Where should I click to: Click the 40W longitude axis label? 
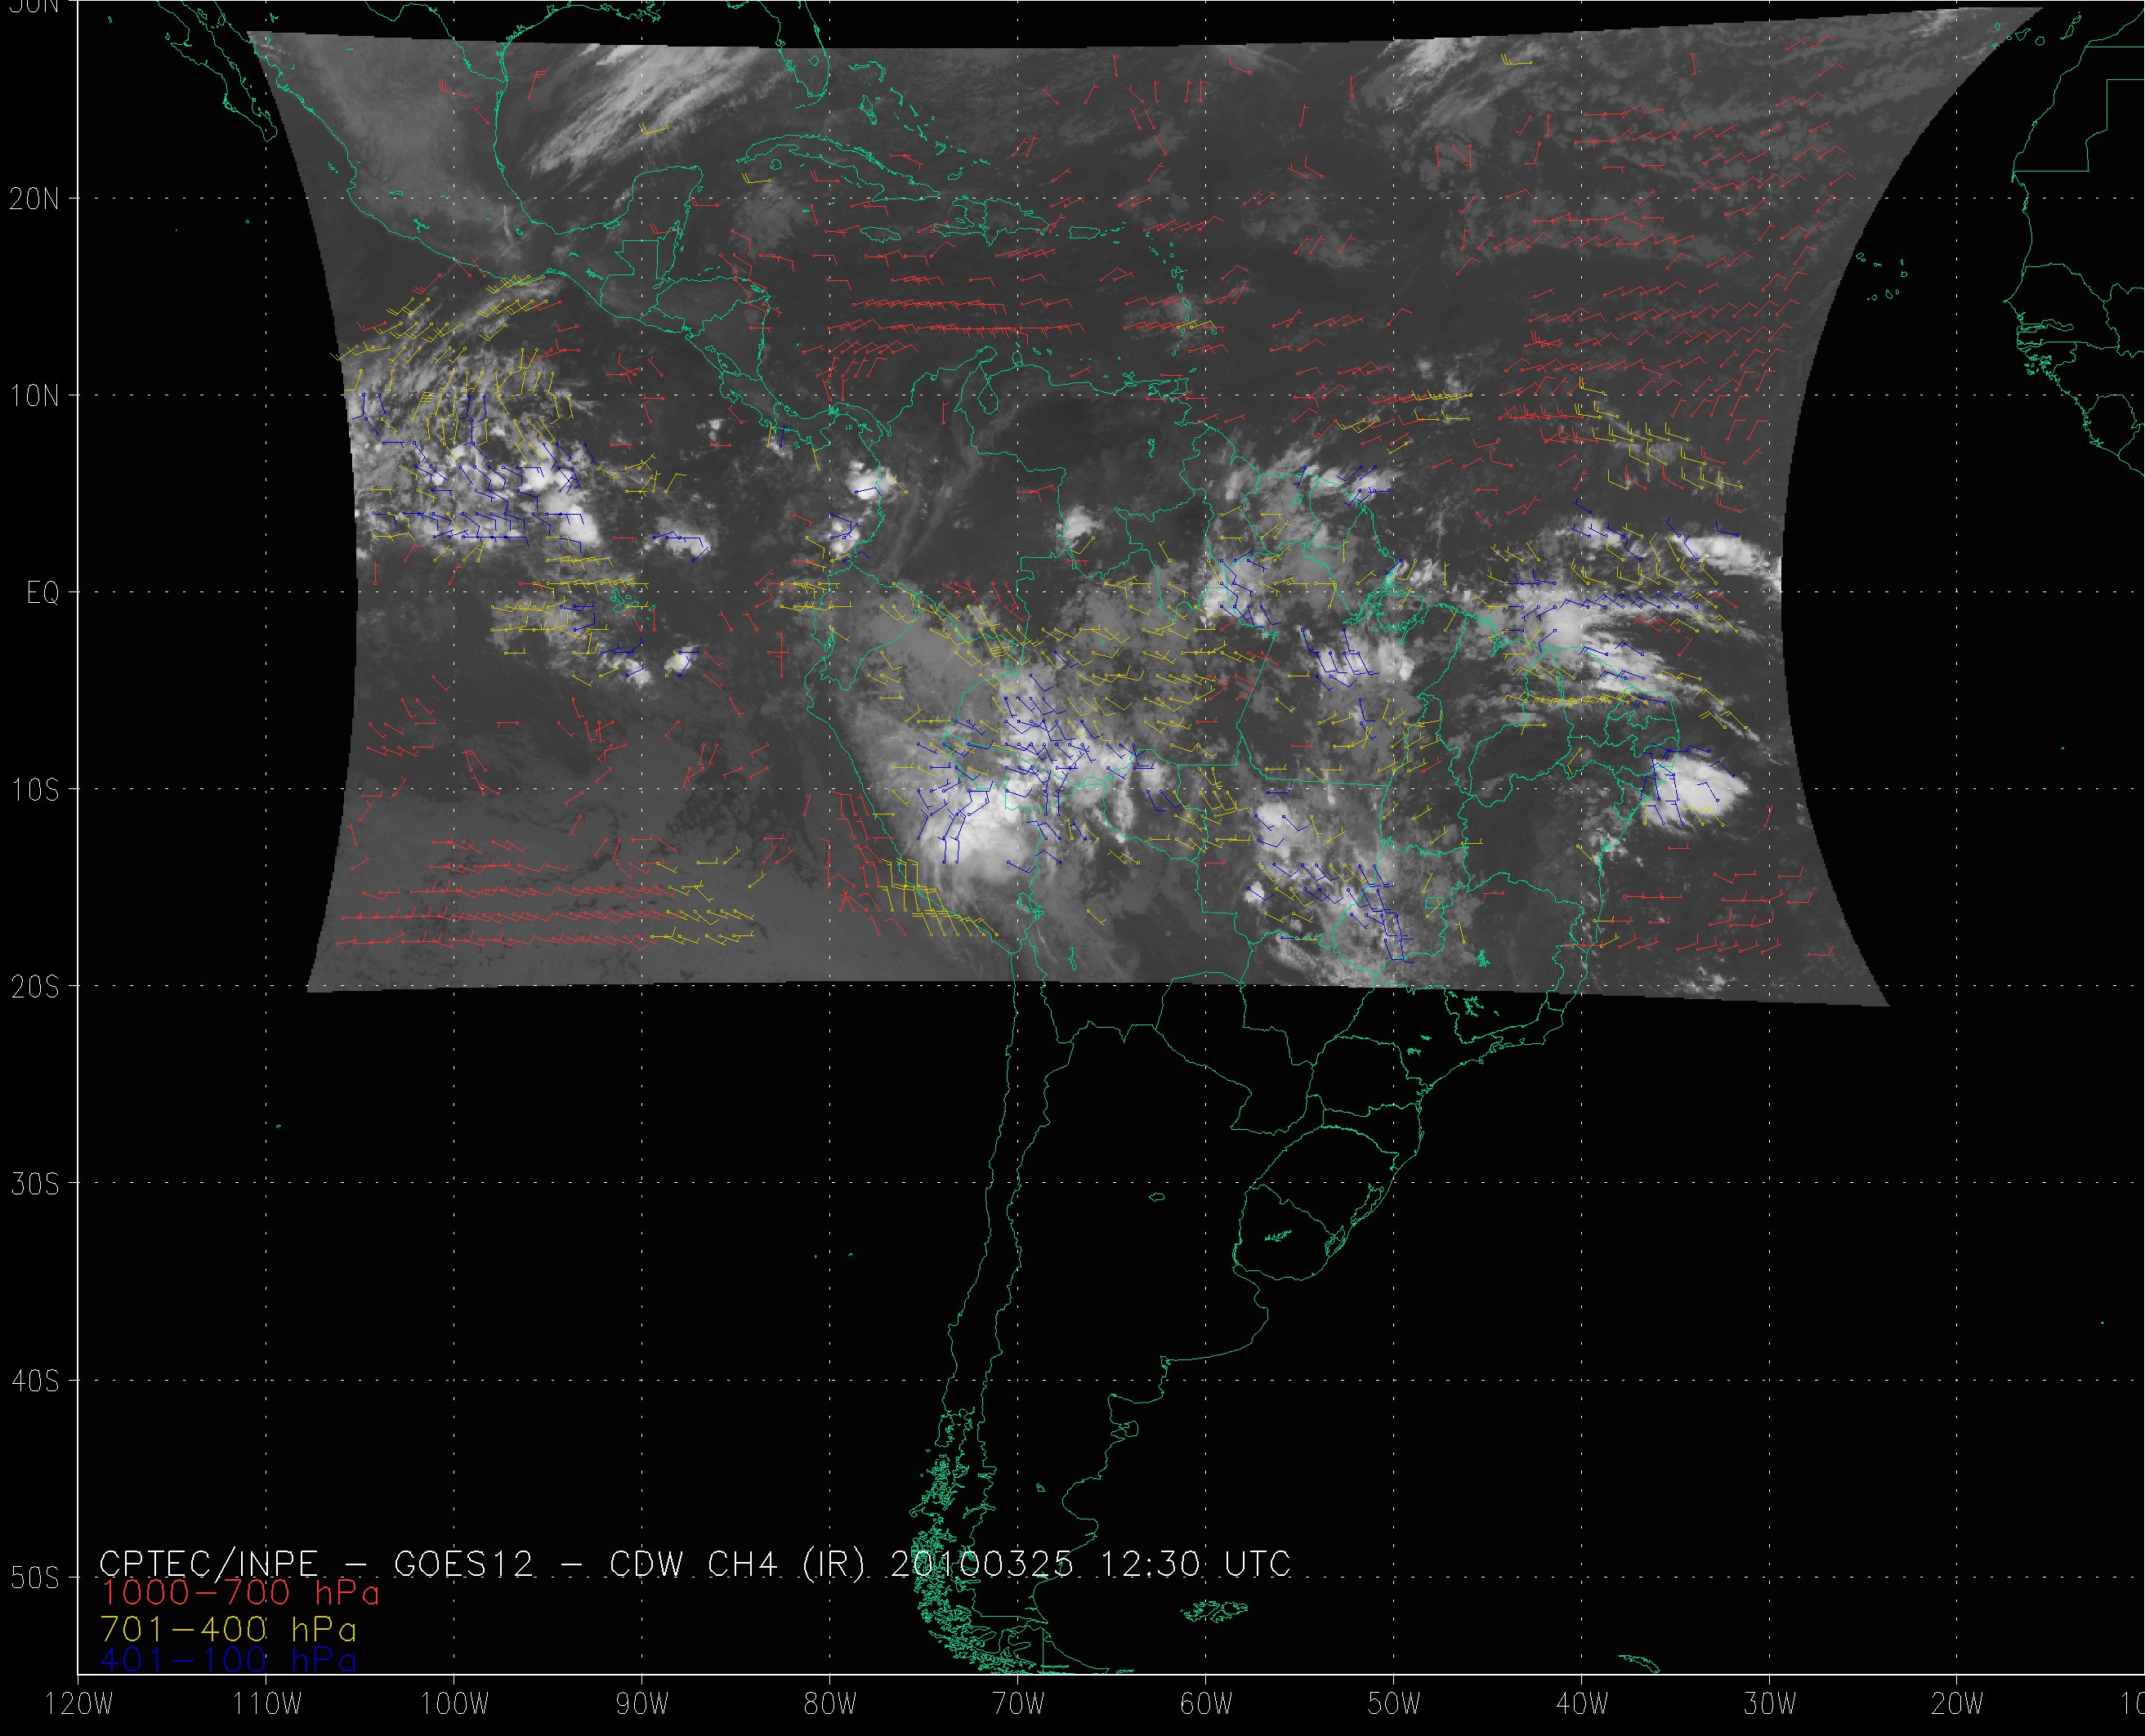click(1582, 1705)
